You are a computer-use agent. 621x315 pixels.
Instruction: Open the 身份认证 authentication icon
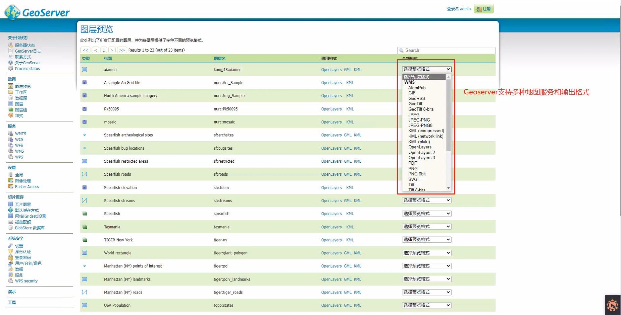tap(11, 251)
